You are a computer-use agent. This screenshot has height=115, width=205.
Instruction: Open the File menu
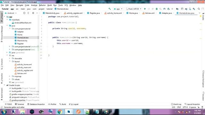tap(2, 5)
